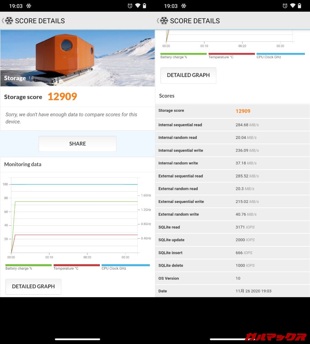Select red Temperature °C legend in left chart

click(x=76, y=267)
